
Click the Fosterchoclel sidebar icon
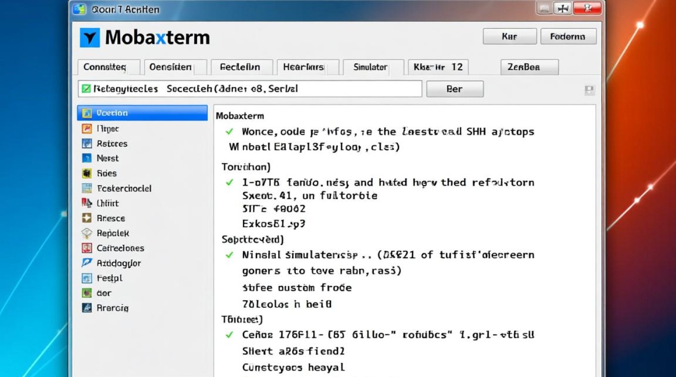87,189
